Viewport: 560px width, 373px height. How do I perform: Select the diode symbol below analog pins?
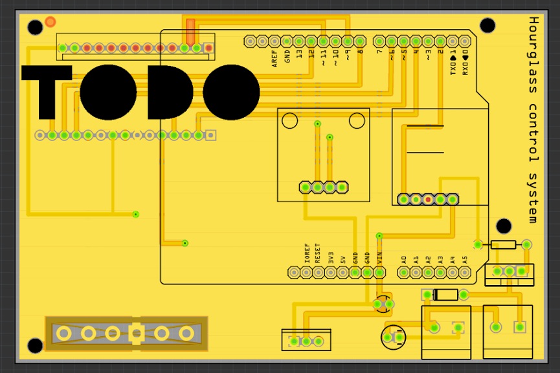coord(445,295)
